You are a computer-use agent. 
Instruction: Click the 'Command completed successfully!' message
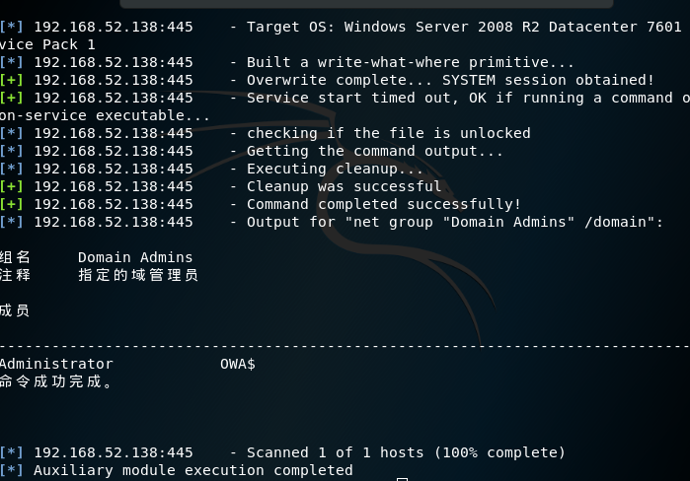384,204
